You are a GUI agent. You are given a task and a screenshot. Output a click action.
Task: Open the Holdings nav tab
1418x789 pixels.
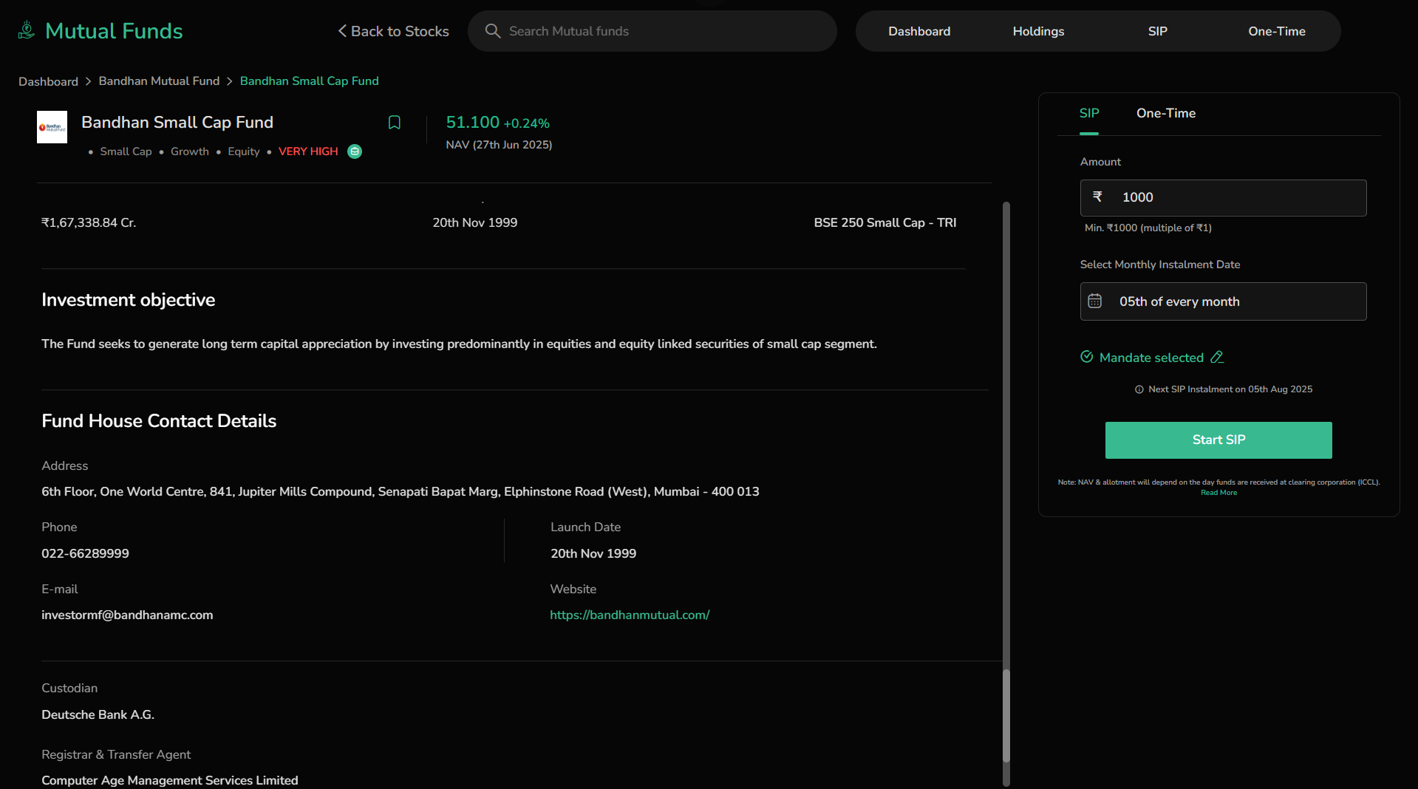pos(1038,31)
